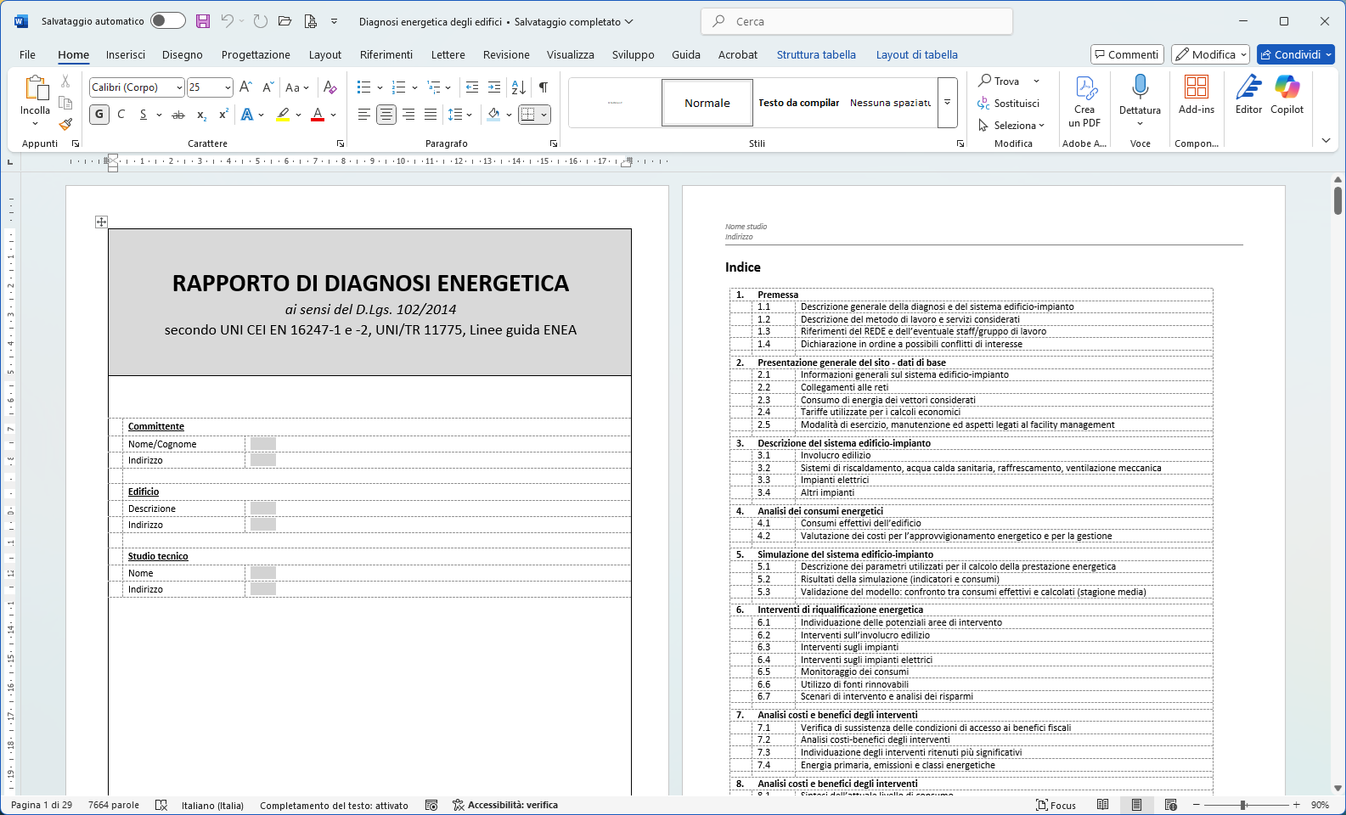This screenshot has height=815, width=1346.
Task: Click the spelling check icon in status bar
Action: click(161, 805)
